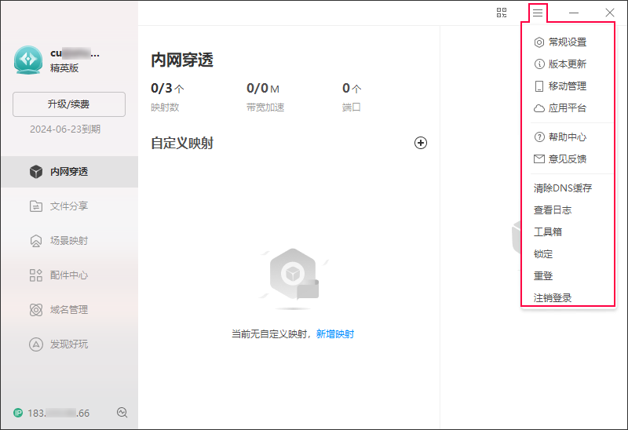The height and width of the screenshot is (430, 628).
Task: Click the plus icon beside 自定义映射
Action: tap(421, 143)
